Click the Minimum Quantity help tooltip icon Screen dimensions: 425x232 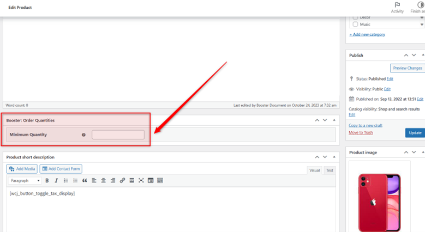84,135
